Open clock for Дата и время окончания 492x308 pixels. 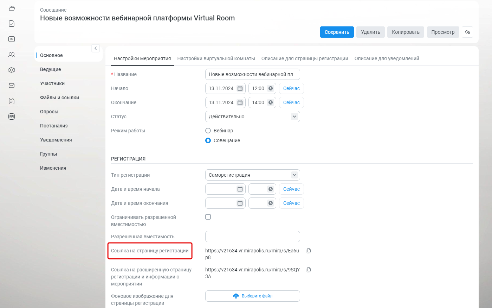pyautogui.click(x=271, y=203)
